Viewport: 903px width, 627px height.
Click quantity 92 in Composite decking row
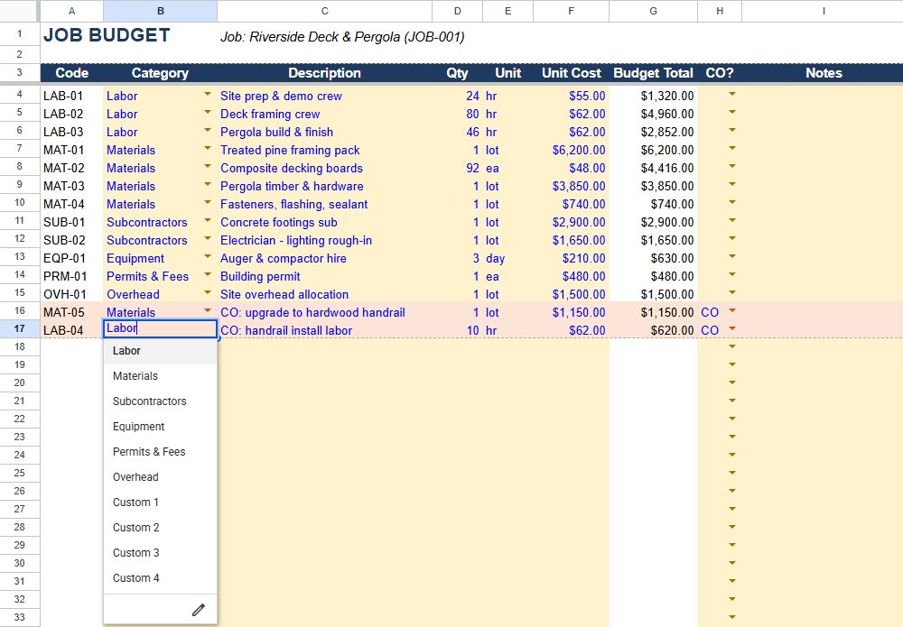(457, 168)
